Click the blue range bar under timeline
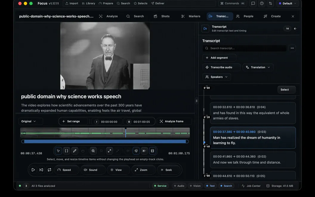This screenshot has width=315, height=197. pos(105,141)
